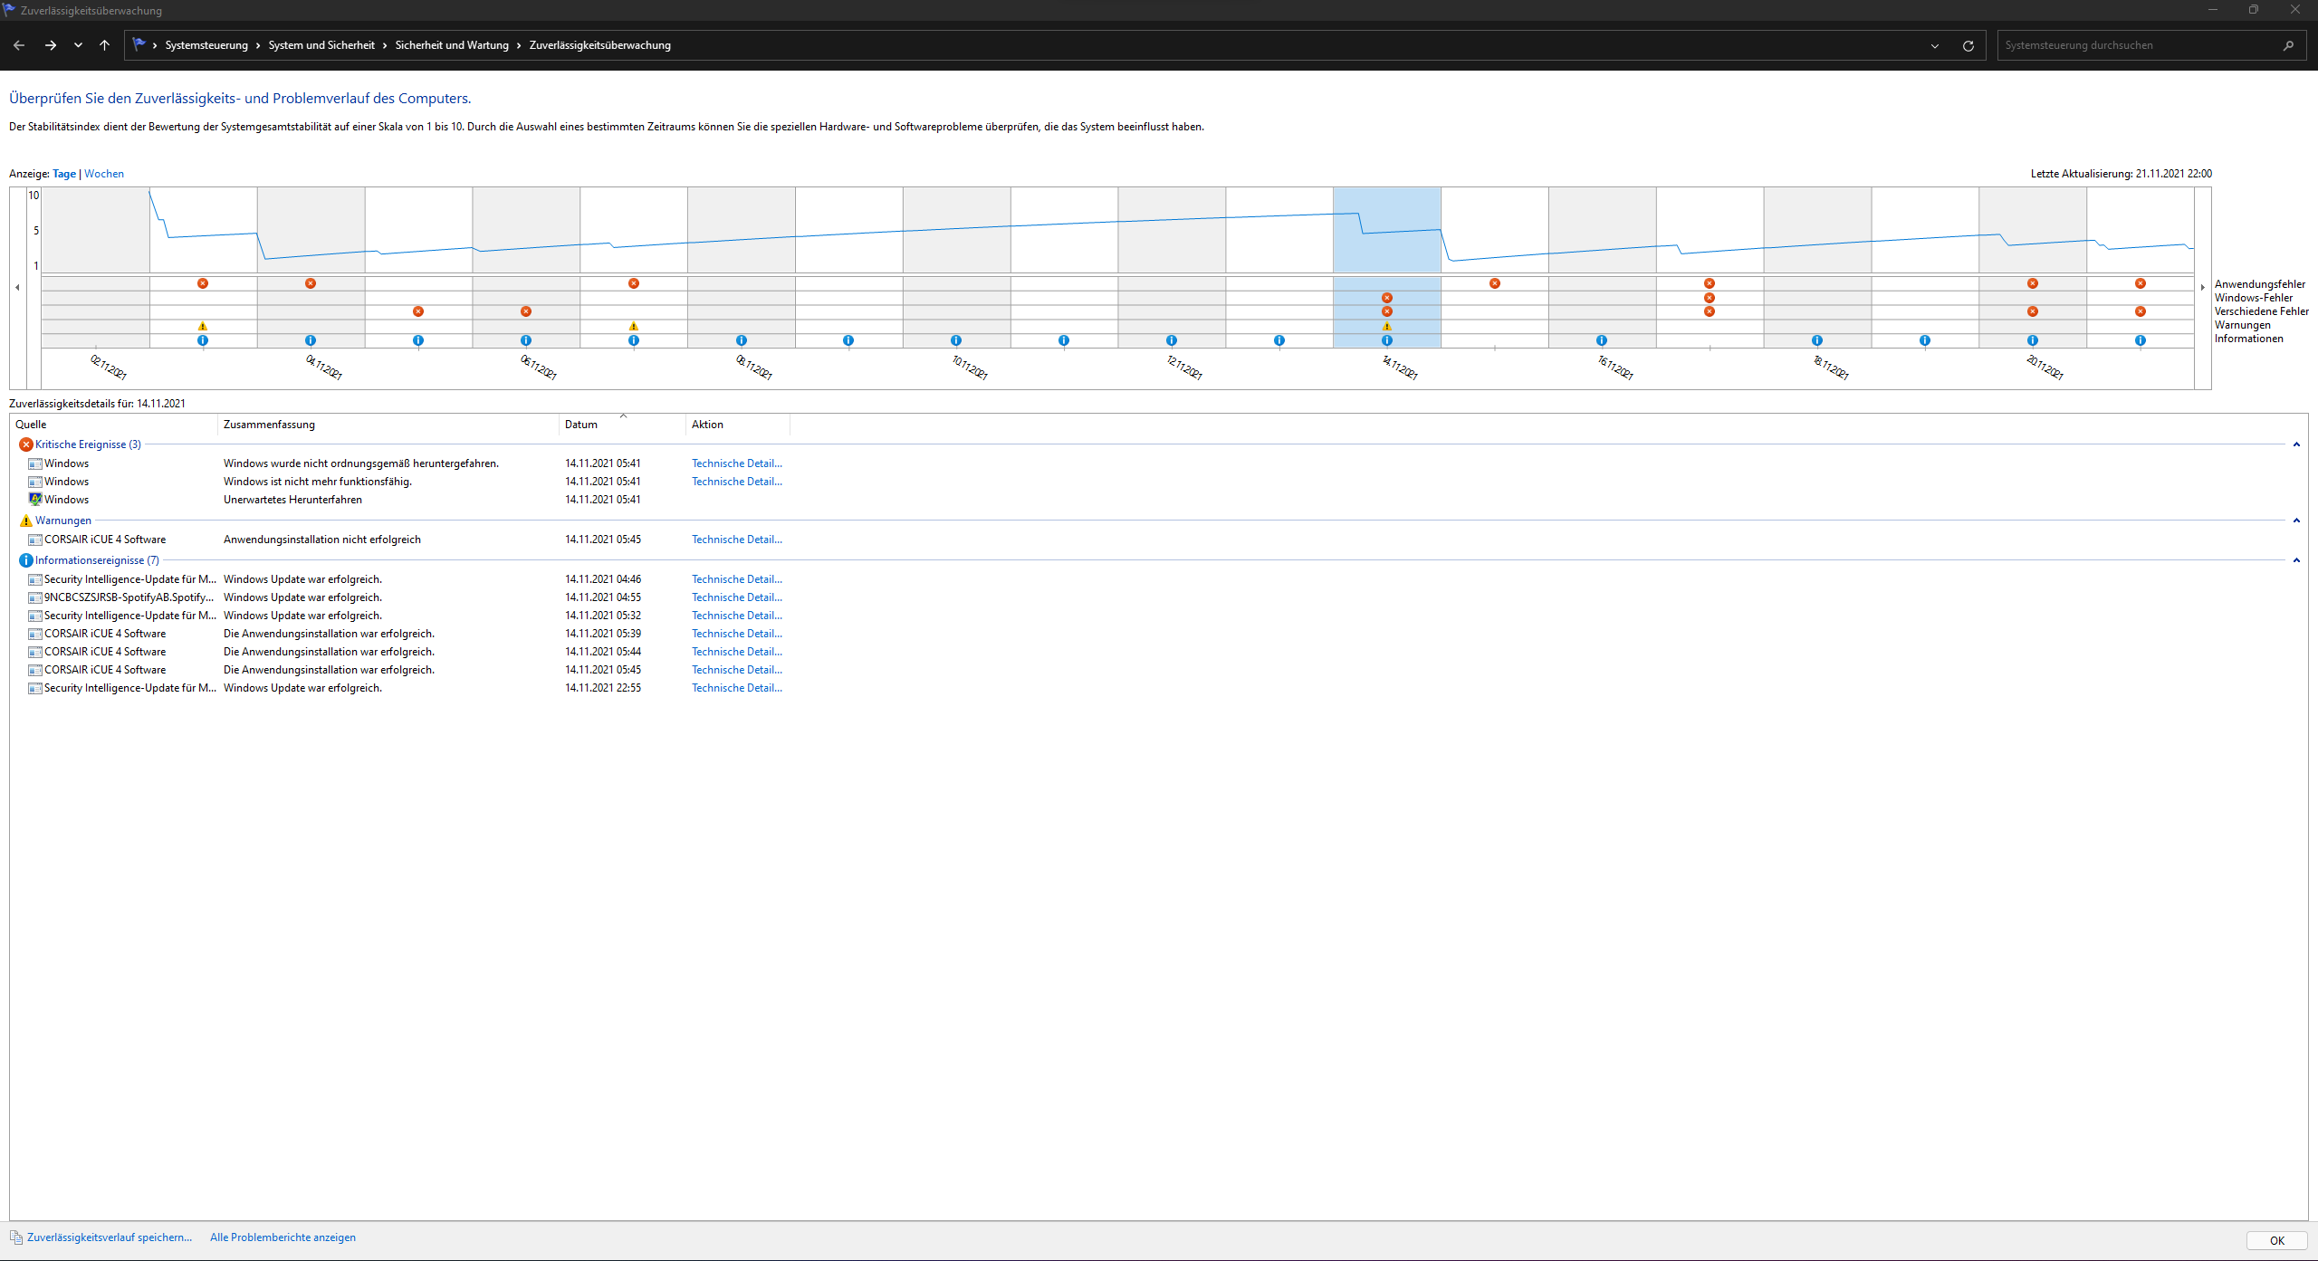Click the Kritische Ereignisse red error icon
The width and height of the screenshot is (2318, 1261).
25,444
